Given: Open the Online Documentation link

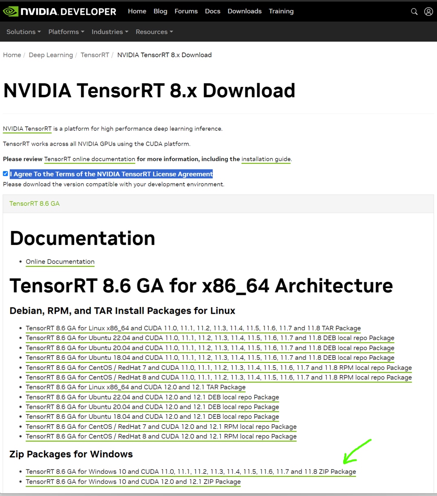Looking at the screenshot, I should click(x=60, y=262).
